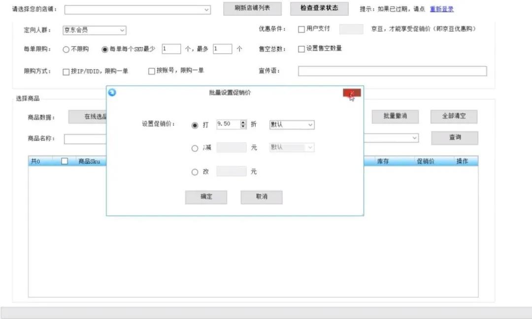Viewport: 532px width, 319px height.
Task: Select the 不限购 radio button
Action: click(x=66, y=50)
